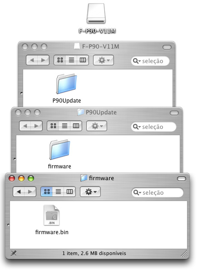197x270 pixels.
Task: Go forward in the firmware window
Action: tap(30, 191)
